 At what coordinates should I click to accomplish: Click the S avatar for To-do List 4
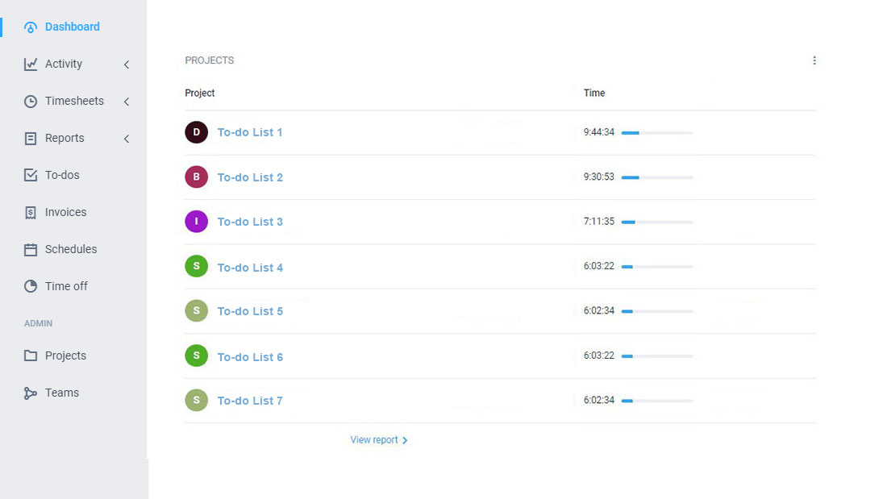(196, 267)
